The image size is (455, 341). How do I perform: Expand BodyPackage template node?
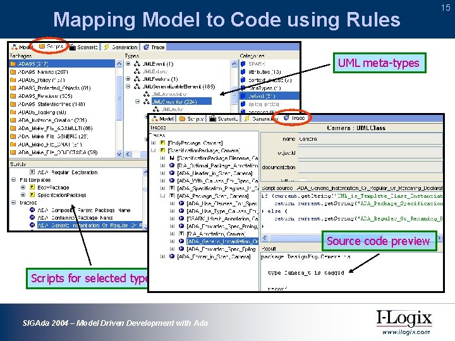coord(23,188)
